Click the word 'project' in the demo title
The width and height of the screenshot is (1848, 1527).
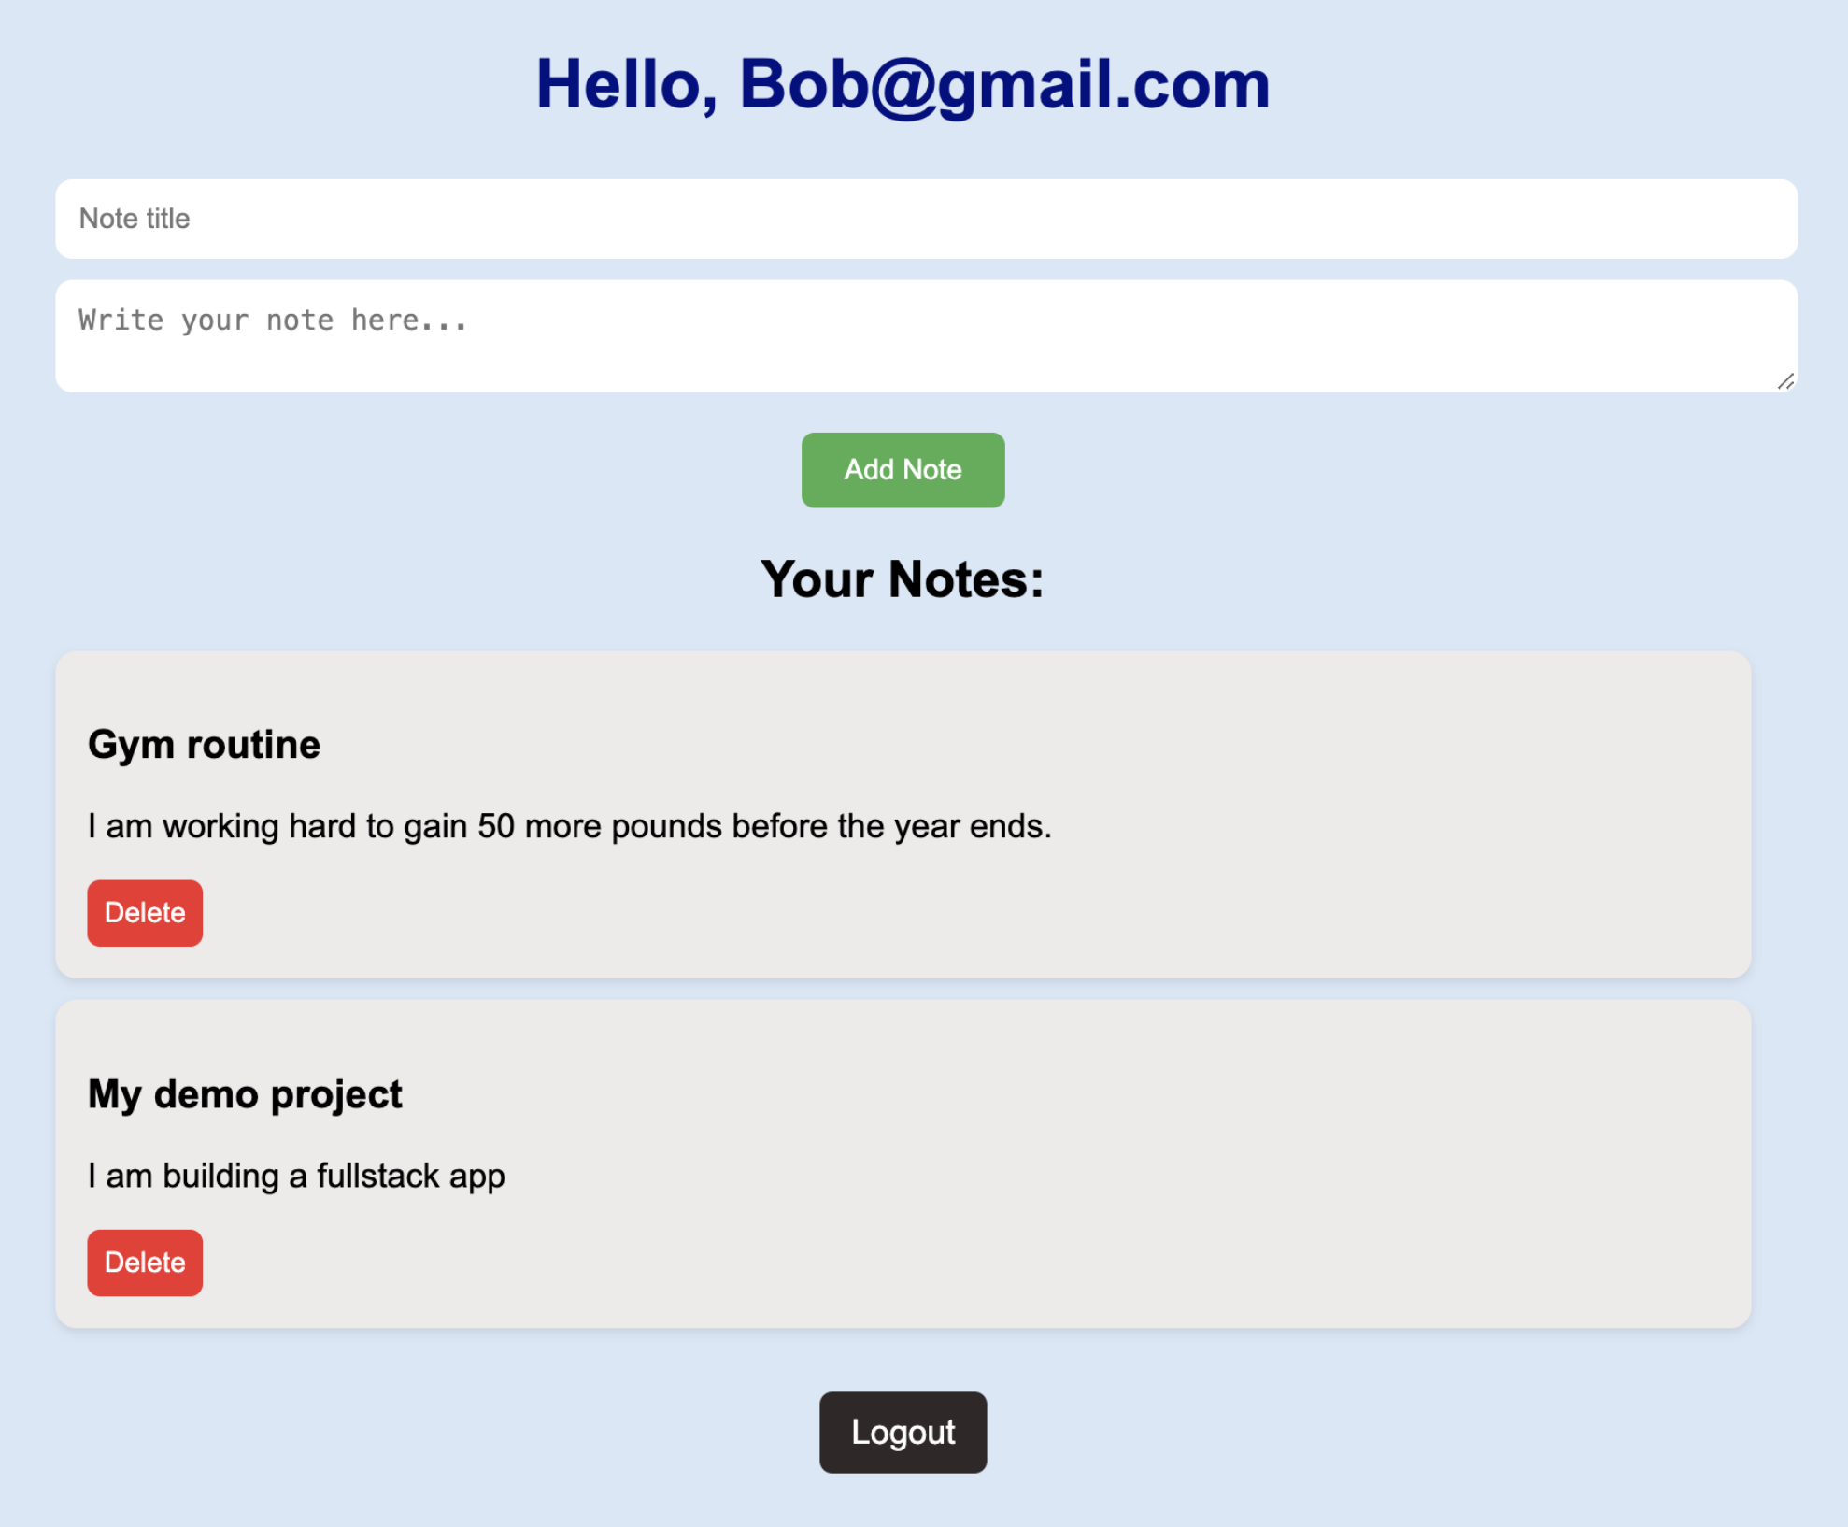pos(336,1094)
